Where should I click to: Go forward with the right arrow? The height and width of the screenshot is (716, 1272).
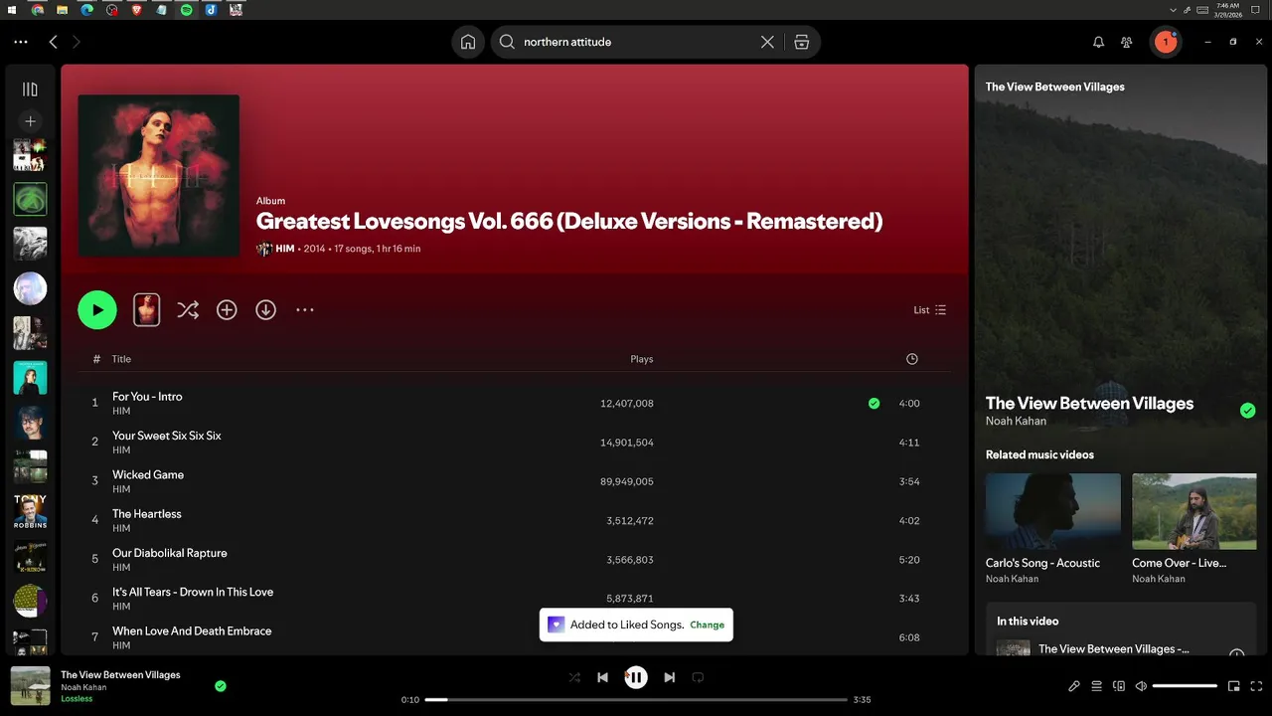77,42
